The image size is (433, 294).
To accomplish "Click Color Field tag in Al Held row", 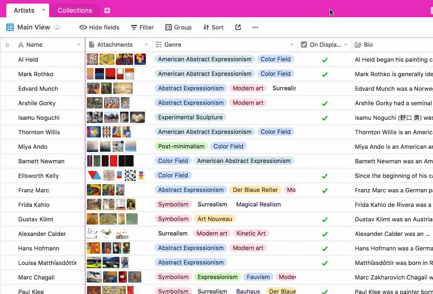I will click(276, 59).
